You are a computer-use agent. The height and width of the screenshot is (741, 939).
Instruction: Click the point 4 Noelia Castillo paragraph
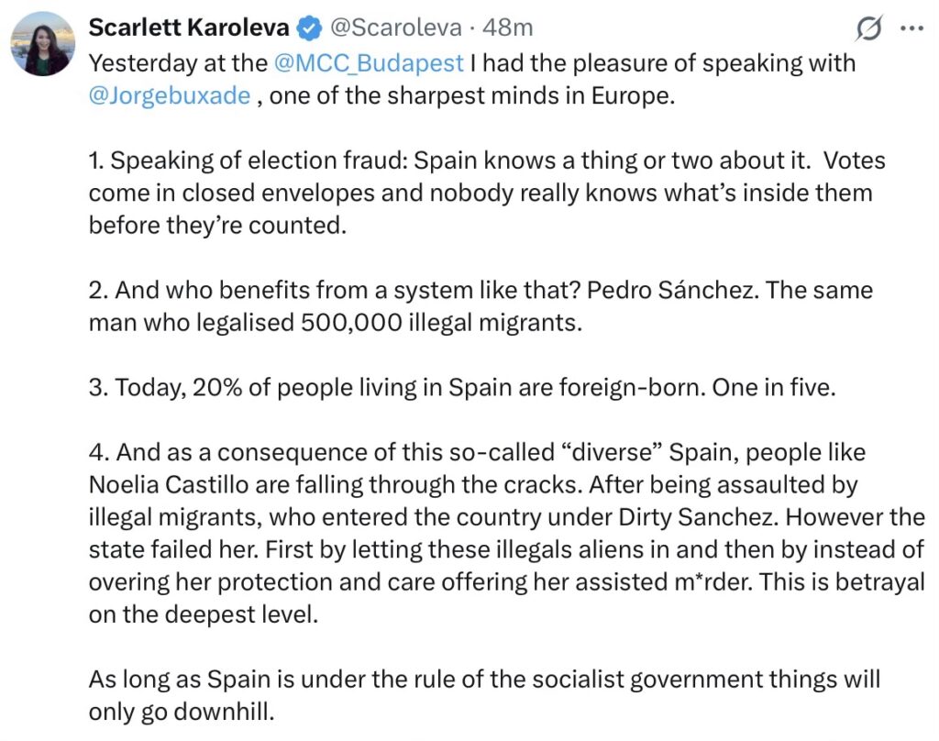pyautogui.click(x=504, y=532)
